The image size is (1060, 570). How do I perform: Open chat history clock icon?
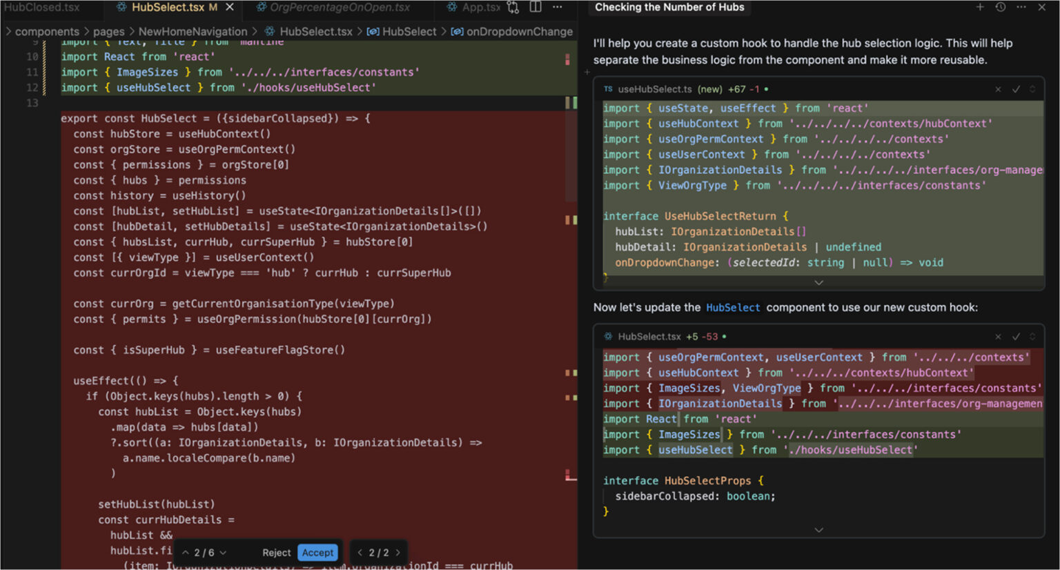pos(1001,7)
